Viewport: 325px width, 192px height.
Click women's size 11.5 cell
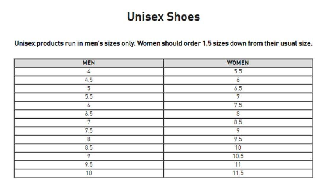[x=238, y=173]
